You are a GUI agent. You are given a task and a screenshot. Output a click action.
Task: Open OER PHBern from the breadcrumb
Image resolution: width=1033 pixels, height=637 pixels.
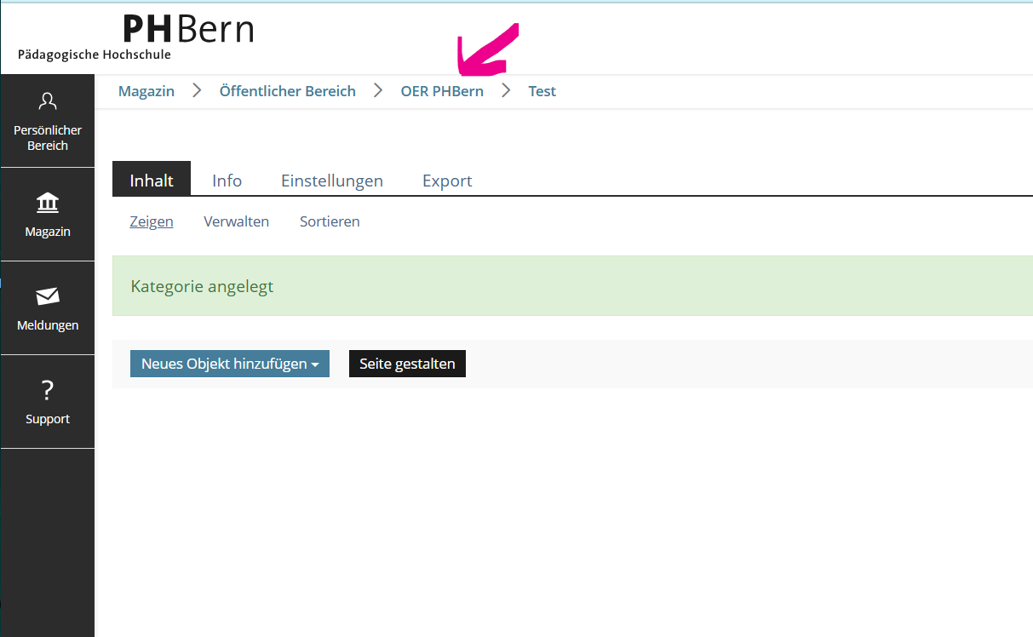click(x=441, y=90)
